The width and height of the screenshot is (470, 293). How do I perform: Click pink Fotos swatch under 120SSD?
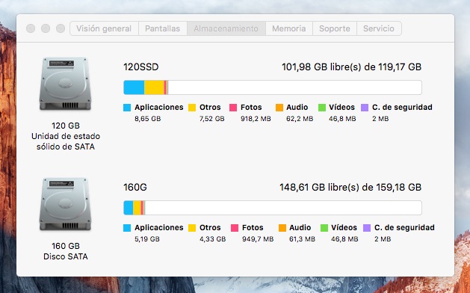233,108
